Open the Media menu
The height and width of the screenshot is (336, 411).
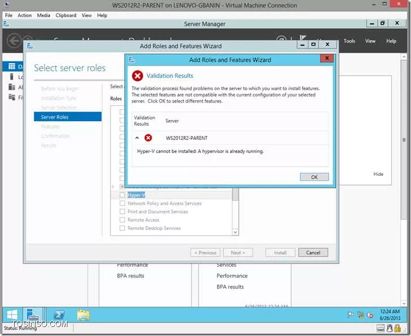43,15
